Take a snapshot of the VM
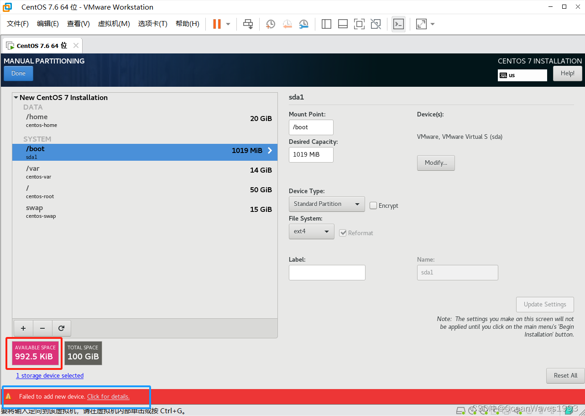 tap(271, 24)
